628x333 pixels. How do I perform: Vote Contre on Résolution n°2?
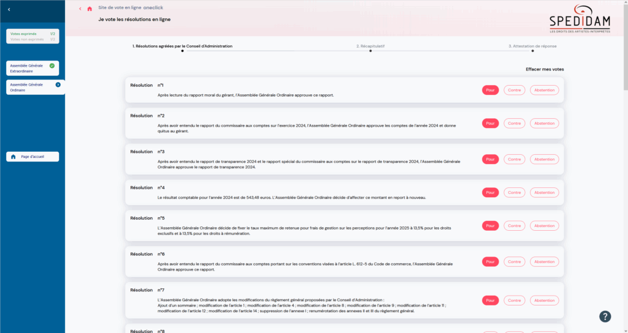(x=515, y=123)
